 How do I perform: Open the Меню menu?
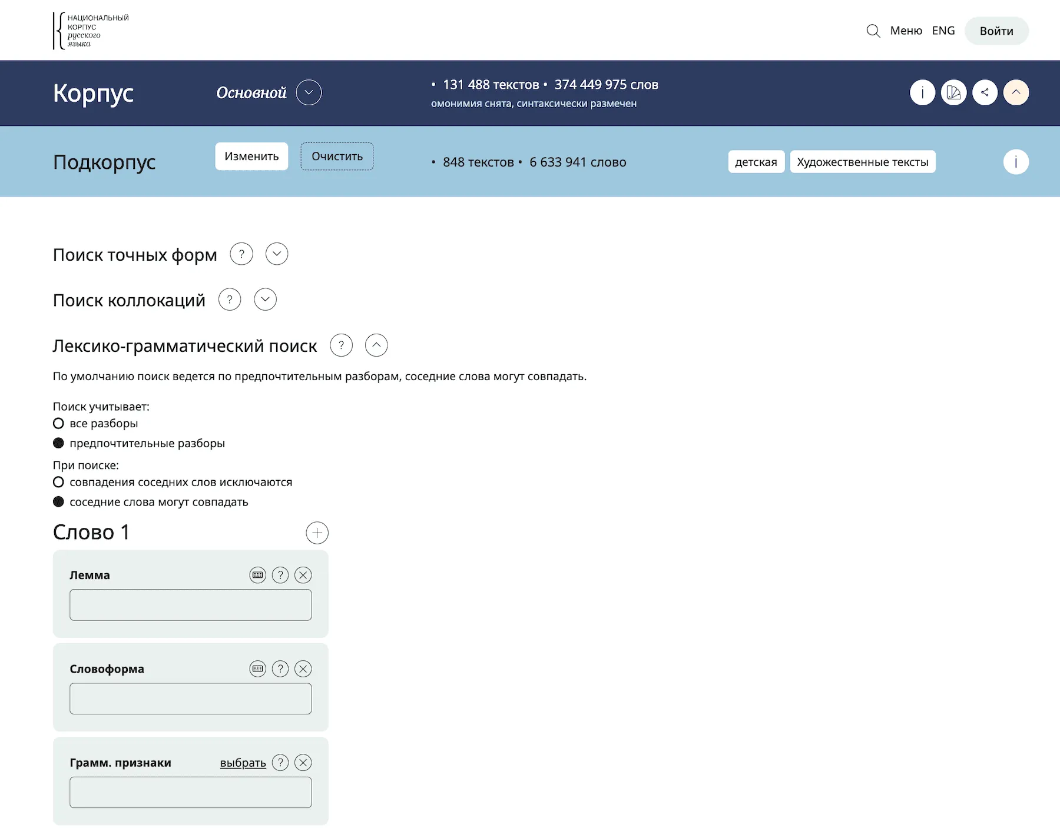point(906,31)
